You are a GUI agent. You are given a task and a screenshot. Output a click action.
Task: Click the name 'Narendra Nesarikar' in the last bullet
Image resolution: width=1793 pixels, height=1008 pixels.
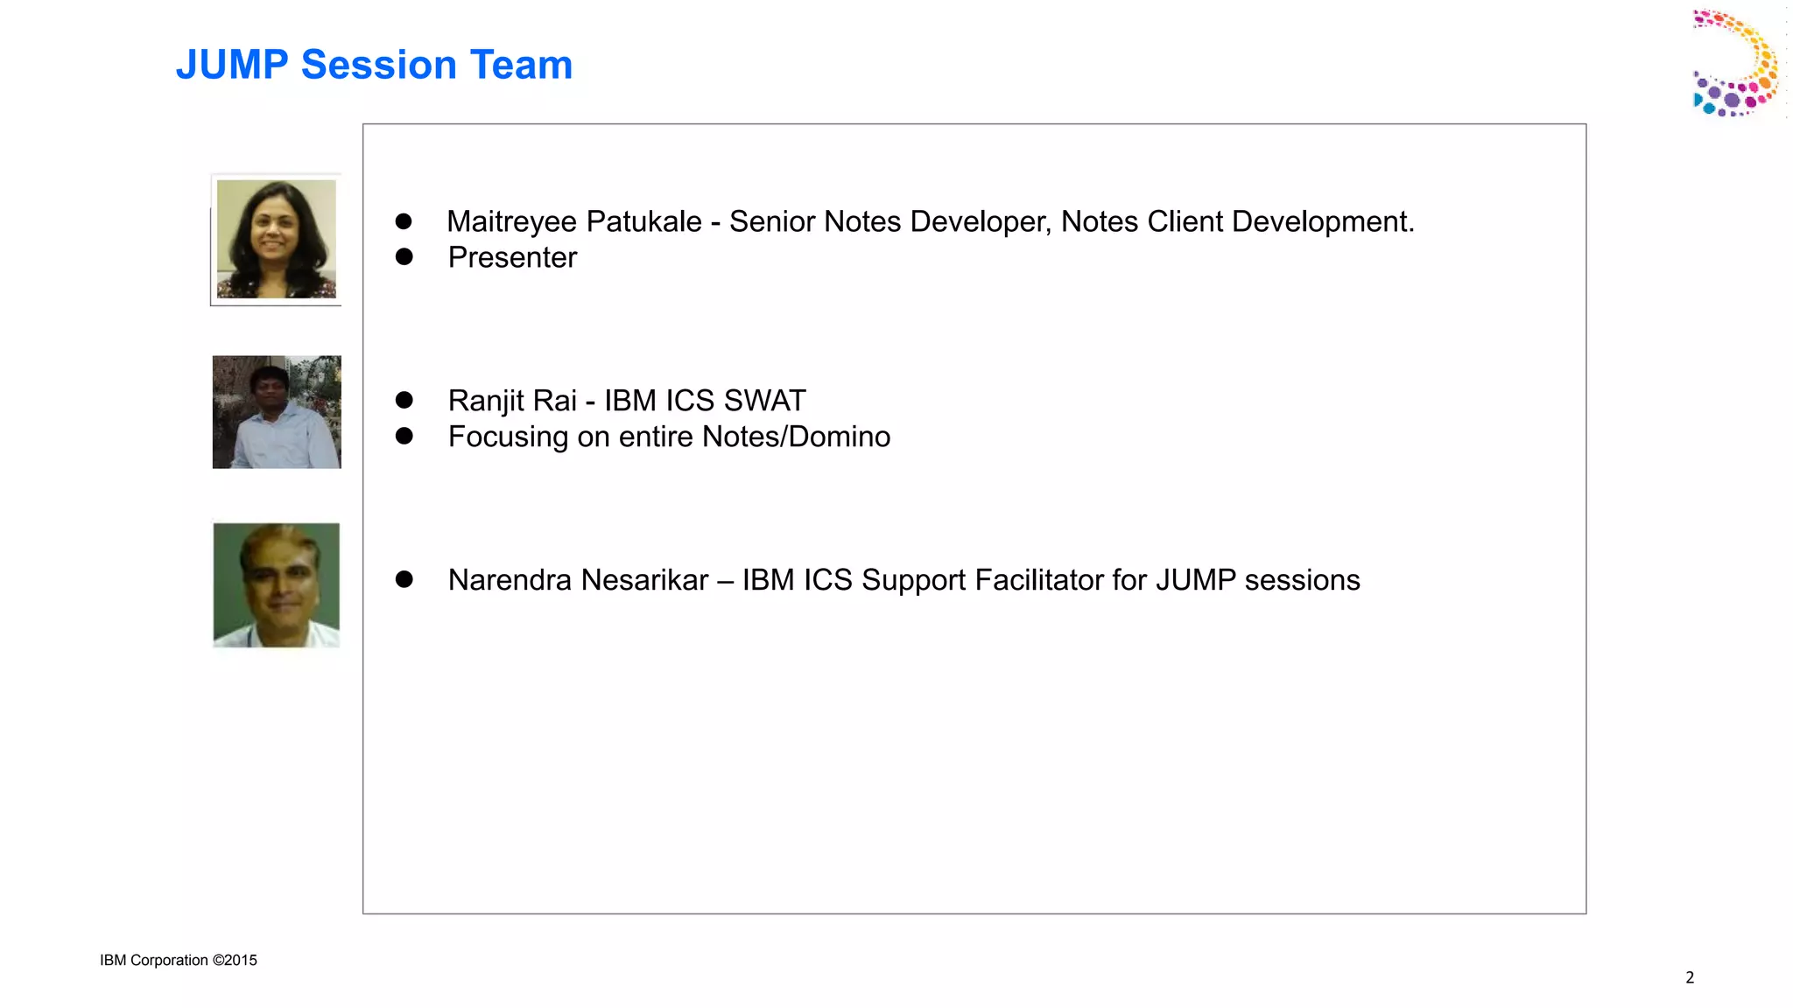(578, 580)
